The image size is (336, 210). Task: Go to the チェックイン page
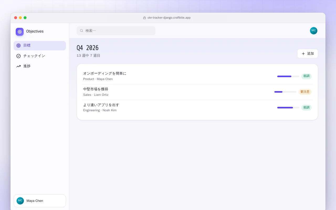pyautogui.click(x=40, y=56)
